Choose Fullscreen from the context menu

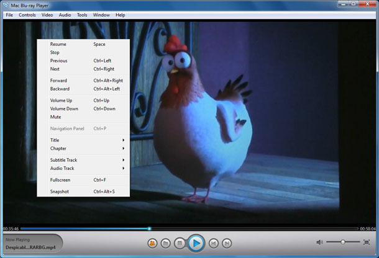pos(83,180)
